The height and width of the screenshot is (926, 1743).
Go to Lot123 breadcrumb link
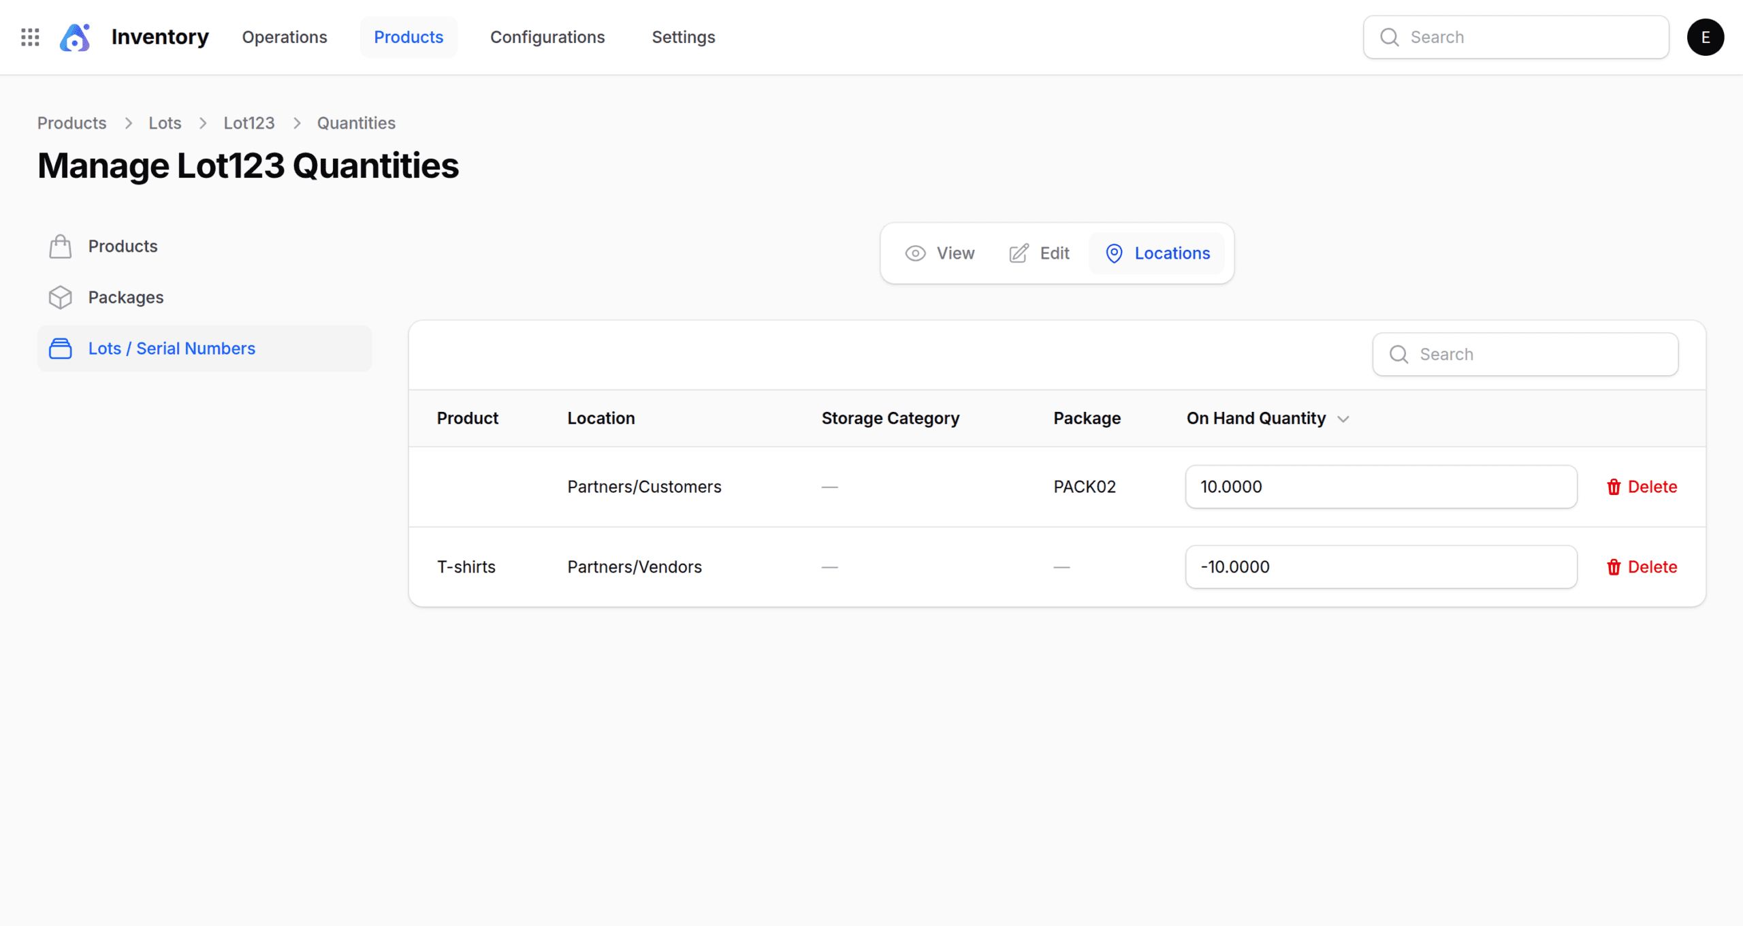[x=249, y=123]
